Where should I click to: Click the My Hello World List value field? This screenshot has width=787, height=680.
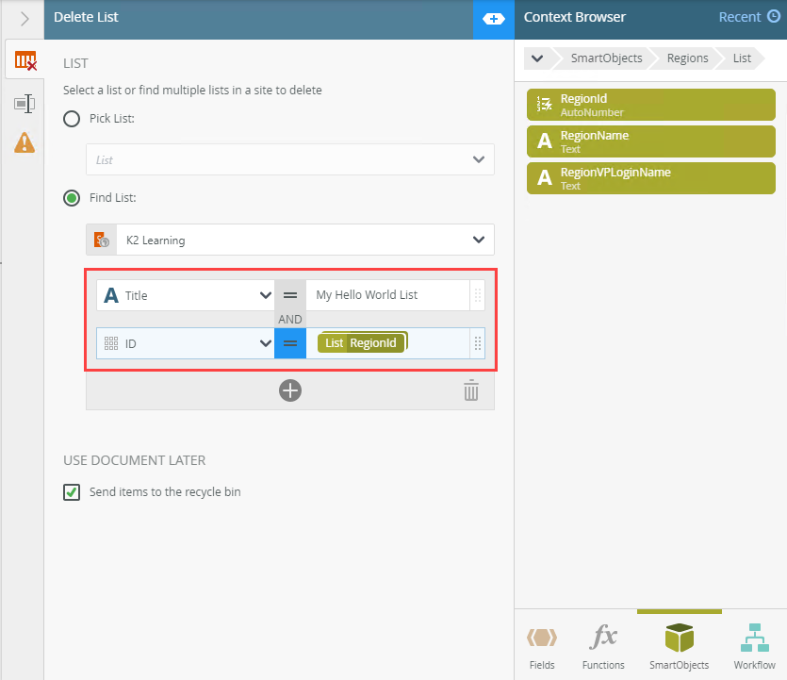click(387, 295)
